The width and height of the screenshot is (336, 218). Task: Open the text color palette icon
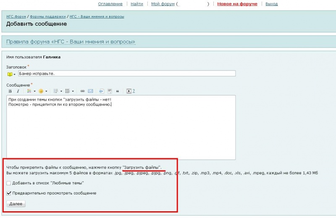pos(29,91)
